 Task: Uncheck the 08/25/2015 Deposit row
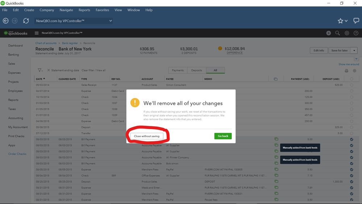coord(351,181)
